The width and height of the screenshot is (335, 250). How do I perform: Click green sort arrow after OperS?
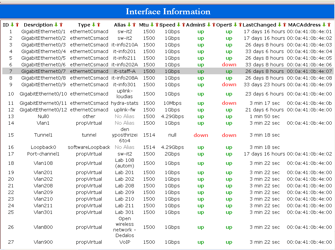[x=235, y=25]
